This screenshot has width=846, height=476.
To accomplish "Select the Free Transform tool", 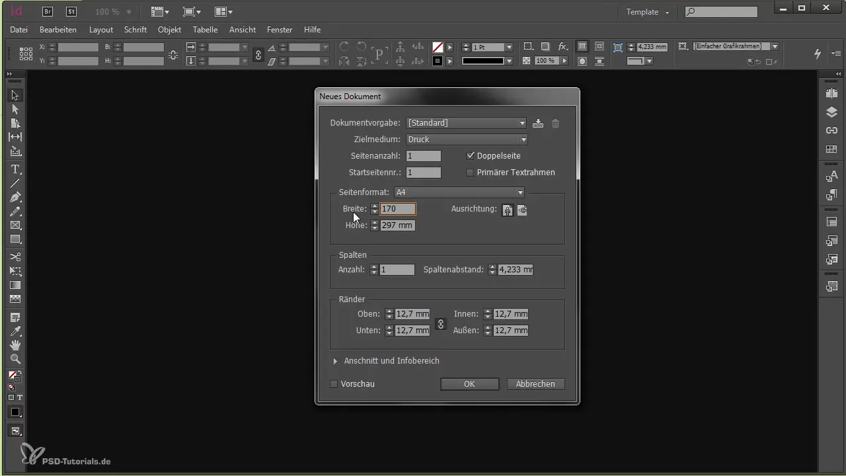I will point(15,271).
